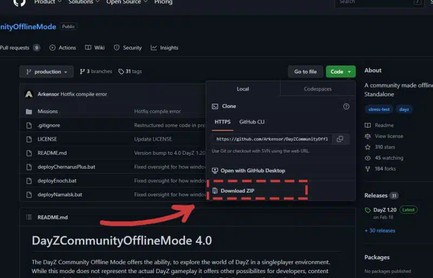
Task: Open the production branch selector
Action: click(47, 72)
